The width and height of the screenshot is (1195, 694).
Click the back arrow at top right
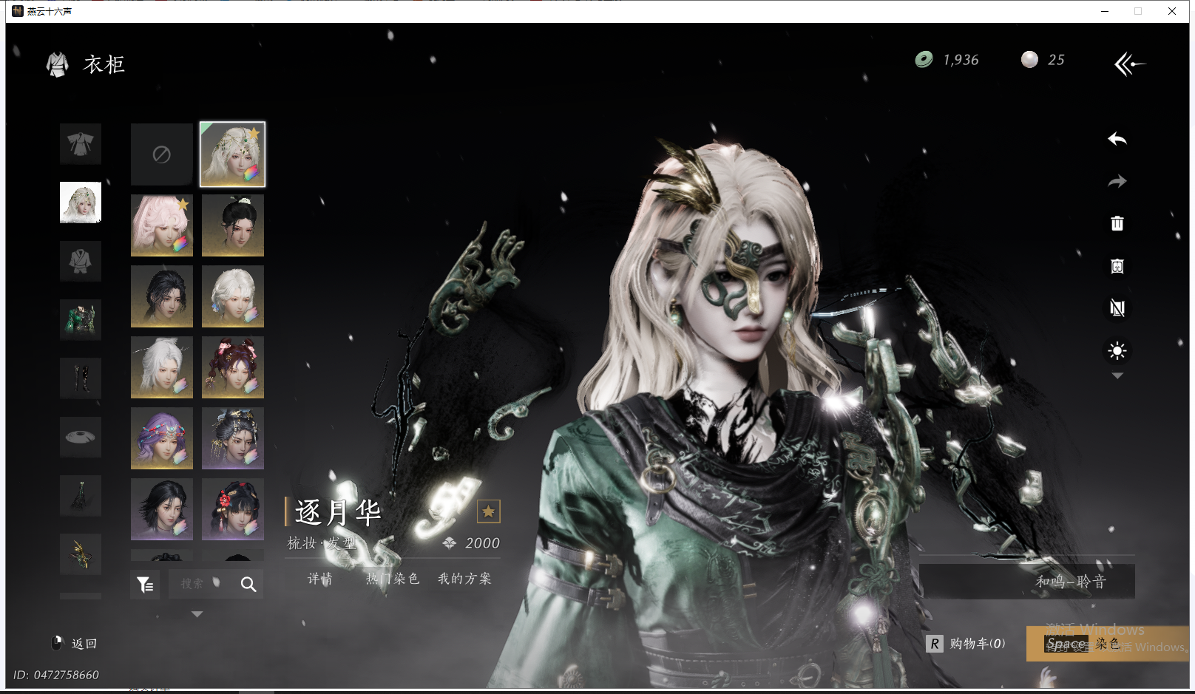(1128, 64)
